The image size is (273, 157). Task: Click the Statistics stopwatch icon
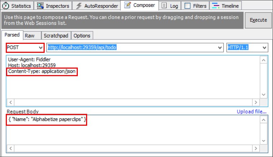(6, 6)
